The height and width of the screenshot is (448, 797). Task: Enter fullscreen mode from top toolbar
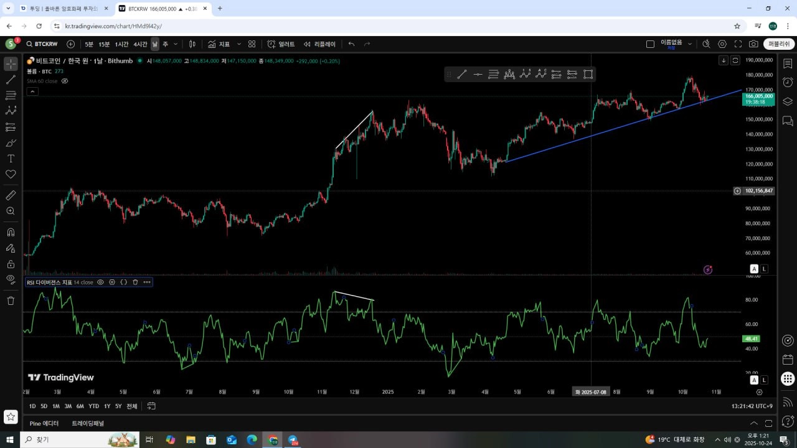[x=738, y=44]
